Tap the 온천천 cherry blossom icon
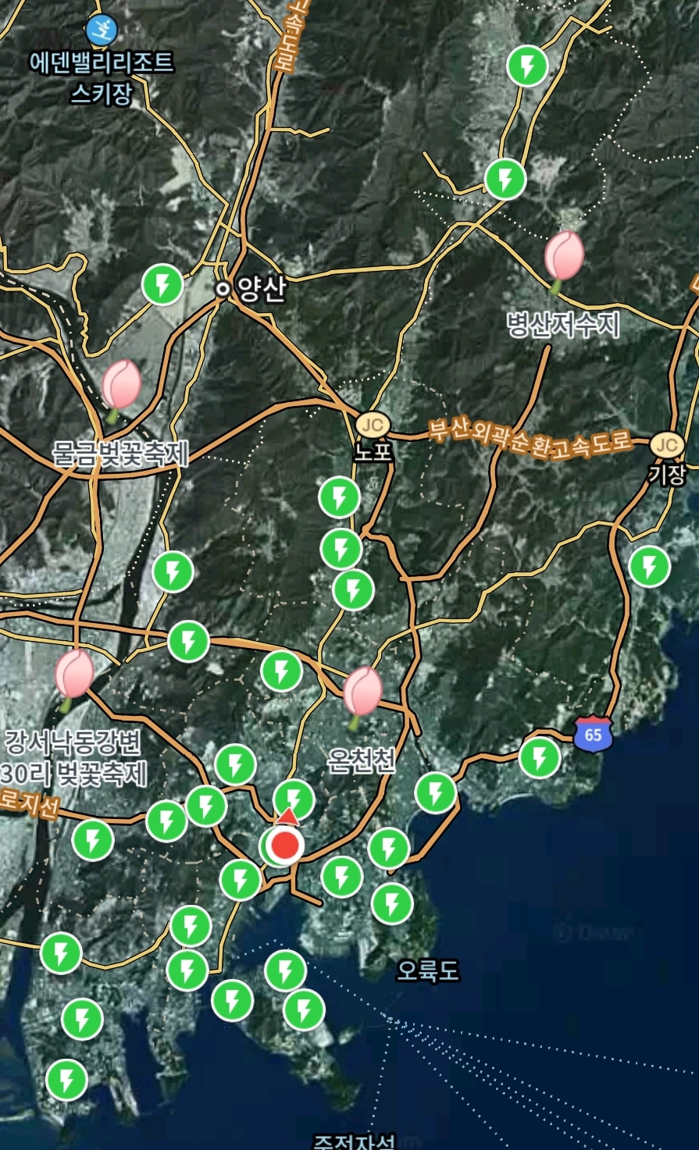 point(362,693)
